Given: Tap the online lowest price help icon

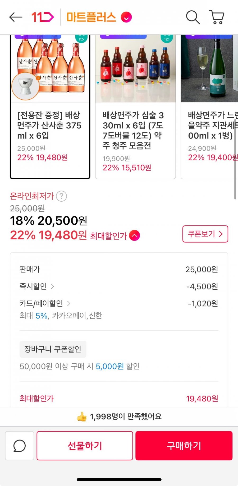Looking at the screenshot, I should (x=62, y=196).
